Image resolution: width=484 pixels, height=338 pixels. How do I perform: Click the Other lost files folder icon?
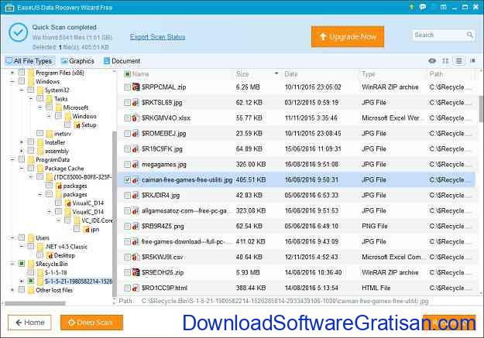31,290
